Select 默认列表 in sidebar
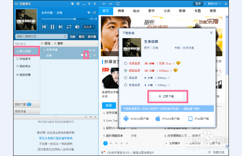This screenshot has height=156, width=242. 27,51
